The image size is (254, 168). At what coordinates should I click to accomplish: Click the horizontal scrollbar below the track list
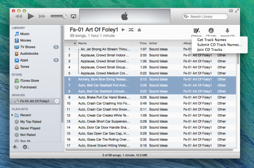[149, 150]
